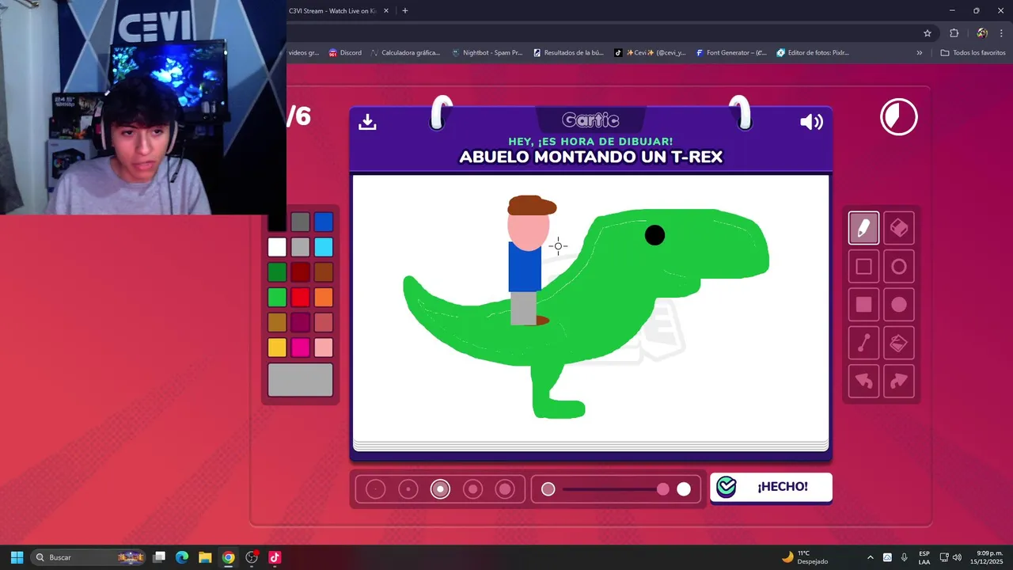Viewport: 1013px width, 570px height.
Task: Select the paint bucket fill tool
Action: (x=899, y=343)
